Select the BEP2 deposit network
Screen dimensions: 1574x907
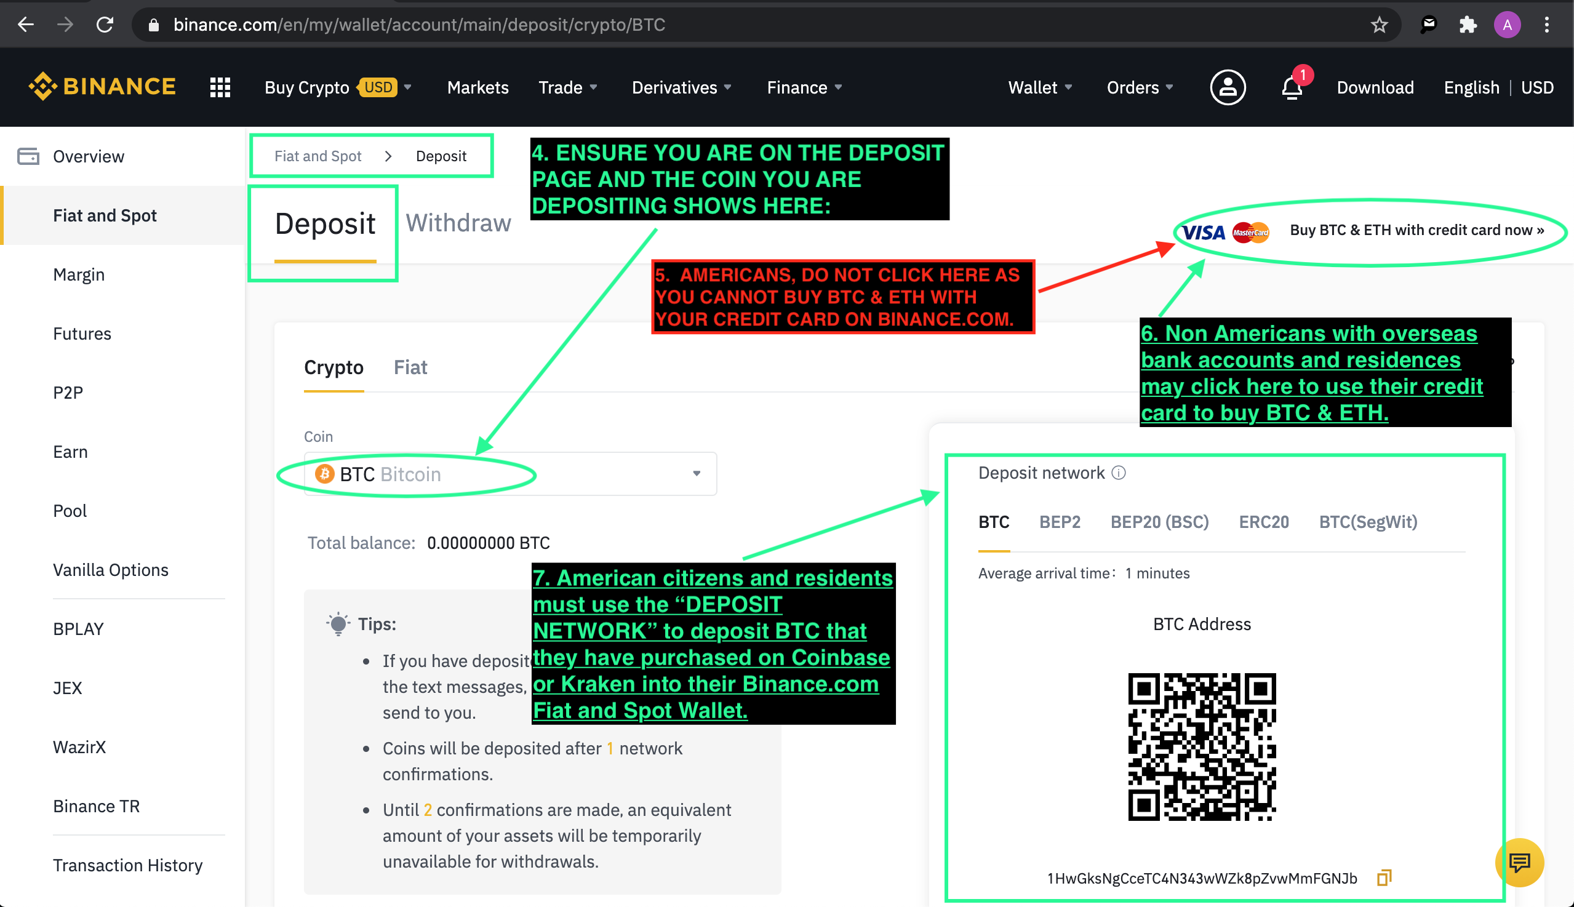[x=1060, y=522]
